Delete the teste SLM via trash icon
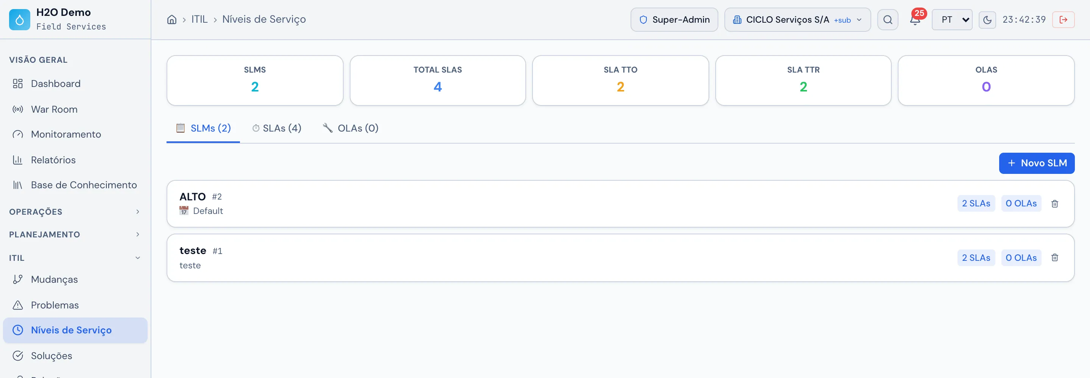1090x378 pixels. click(1055, 257)
